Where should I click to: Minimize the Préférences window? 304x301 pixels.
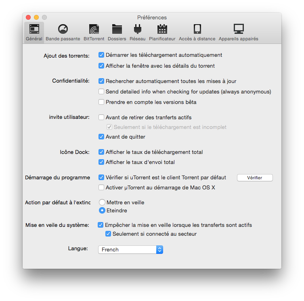pyautogui.click(x=36, y=17)
